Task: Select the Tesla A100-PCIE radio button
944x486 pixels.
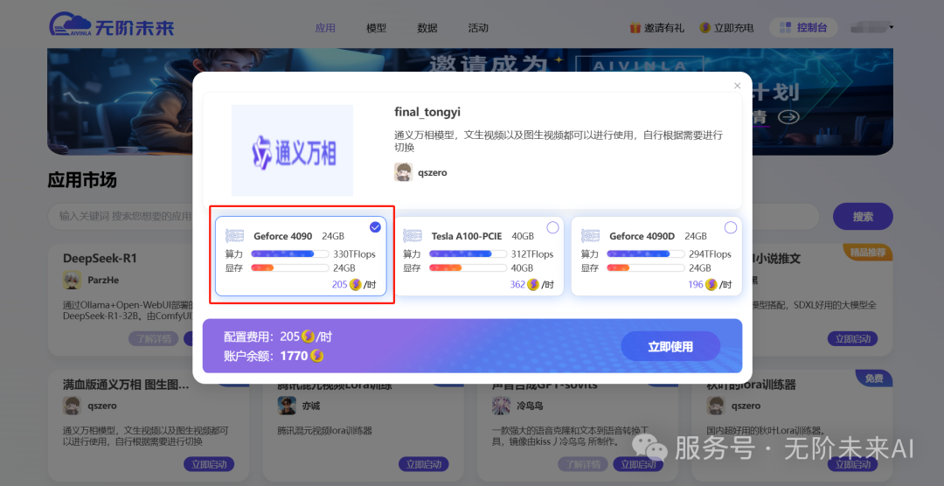Action: click(552, 227)
